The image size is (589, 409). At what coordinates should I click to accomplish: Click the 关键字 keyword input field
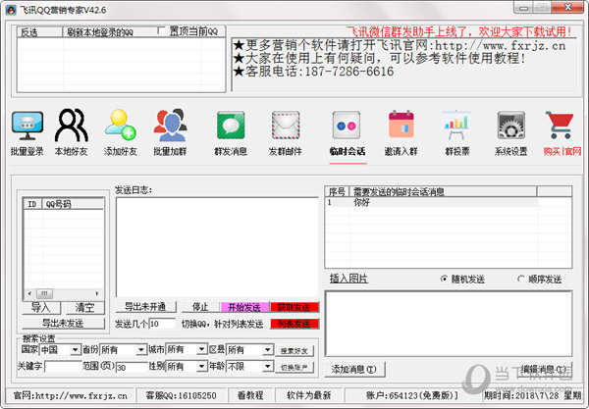tap(63, 366)
